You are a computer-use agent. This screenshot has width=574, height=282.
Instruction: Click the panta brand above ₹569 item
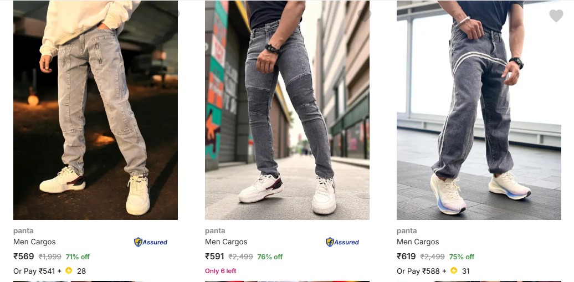tap(23, 230)
